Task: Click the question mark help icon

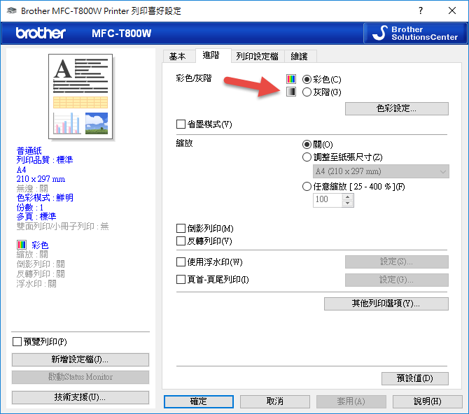Action: pos(421,10)
